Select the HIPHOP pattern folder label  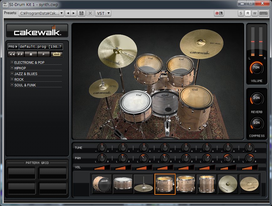point(20,68)
